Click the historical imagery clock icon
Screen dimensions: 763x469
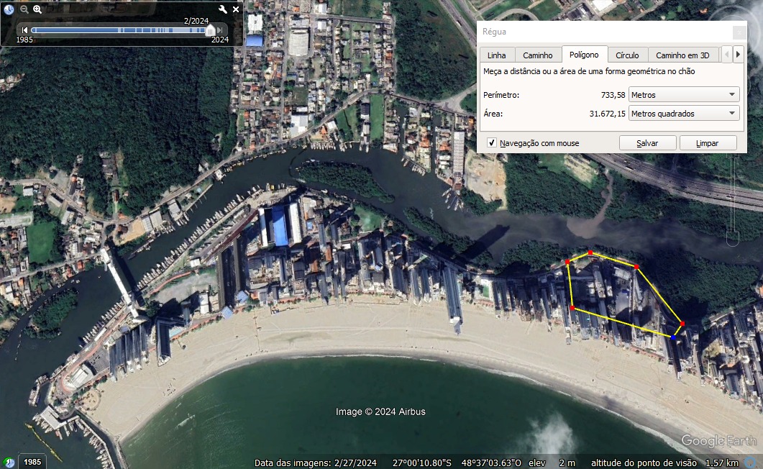9,9
